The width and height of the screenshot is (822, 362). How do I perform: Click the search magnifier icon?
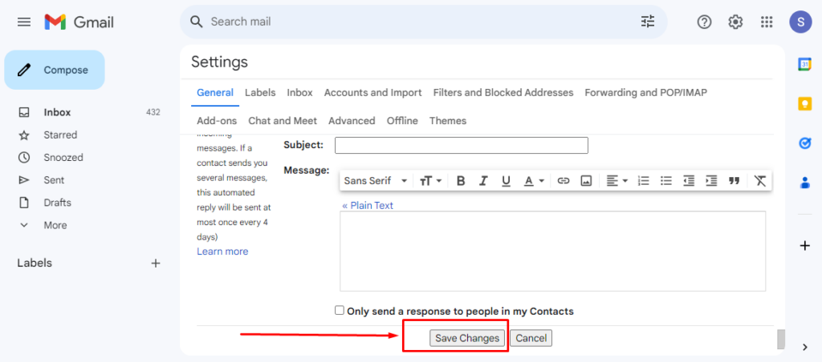pos(197,22)
